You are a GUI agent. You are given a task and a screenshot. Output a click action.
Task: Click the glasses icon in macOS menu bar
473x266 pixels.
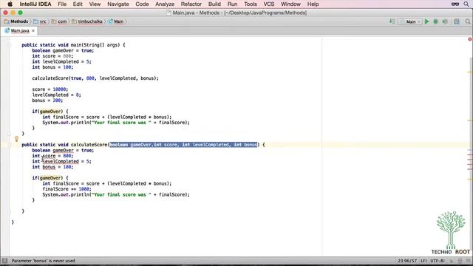click(x=455, y=4)
